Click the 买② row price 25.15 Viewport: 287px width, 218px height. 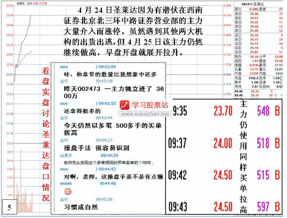point(254,40)
